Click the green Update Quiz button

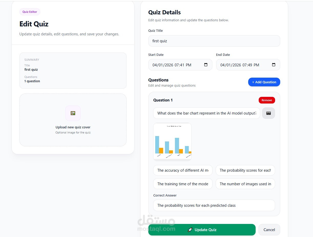202,230
